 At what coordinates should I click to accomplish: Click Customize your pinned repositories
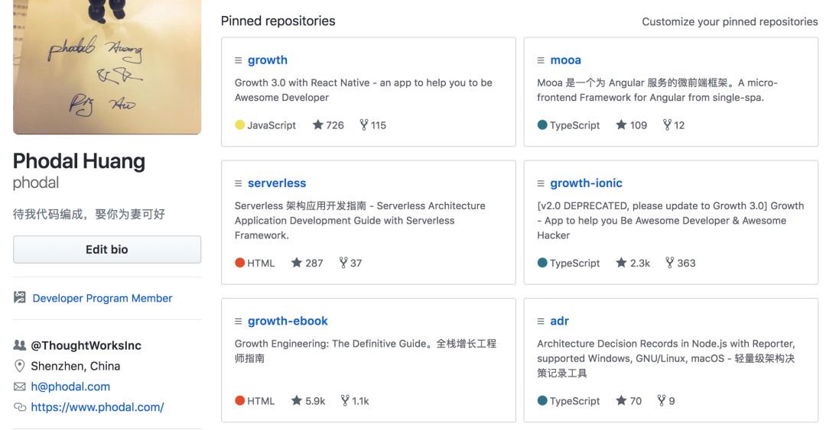(x=730, y=21)
